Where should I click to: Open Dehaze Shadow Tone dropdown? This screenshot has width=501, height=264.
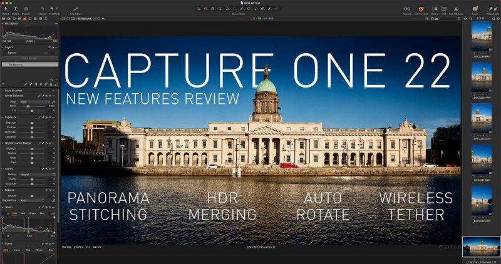(32, 200)
